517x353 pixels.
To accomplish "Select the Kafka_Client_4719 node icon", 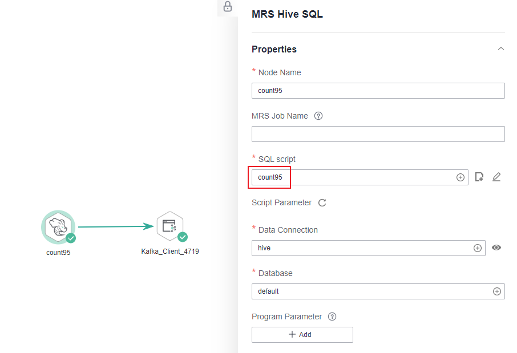I will [x=170, y=226].
